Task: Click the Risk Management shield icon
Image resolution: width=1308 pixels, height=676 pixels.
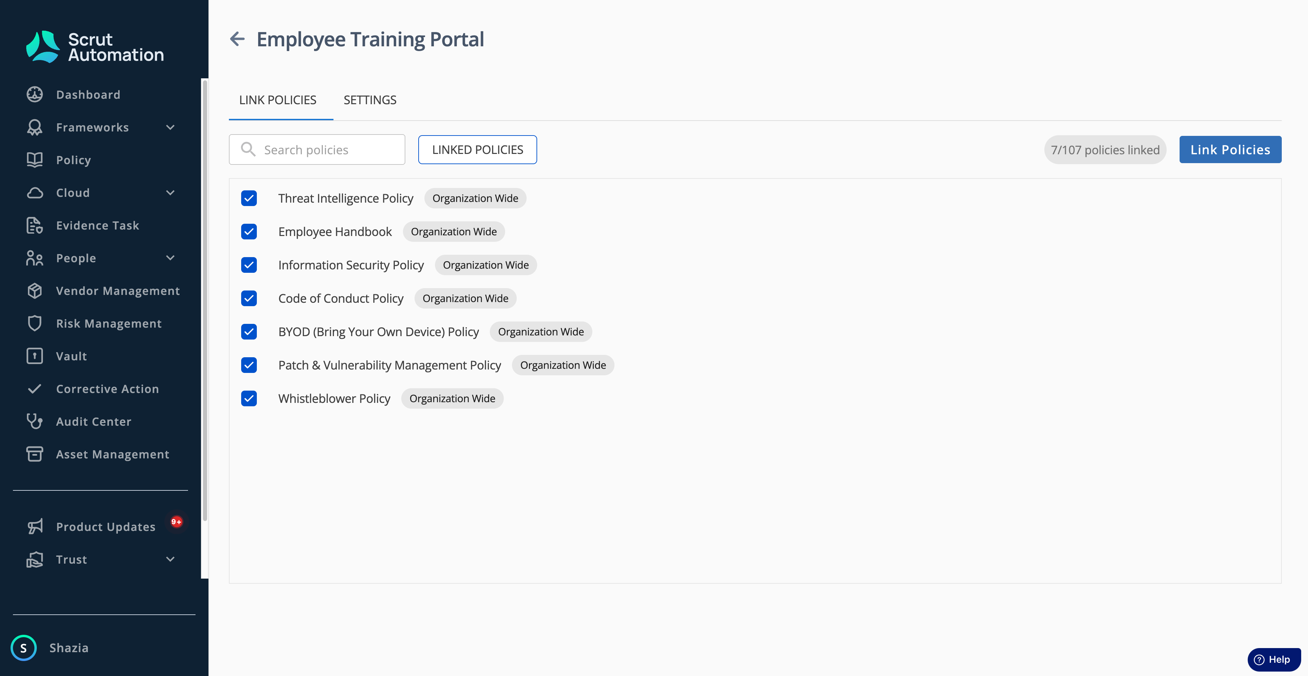Action: tap(34, 323)
